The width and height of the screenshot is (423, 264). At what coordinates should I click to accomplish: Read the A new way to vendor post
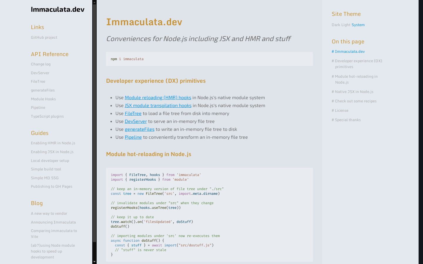49,214
